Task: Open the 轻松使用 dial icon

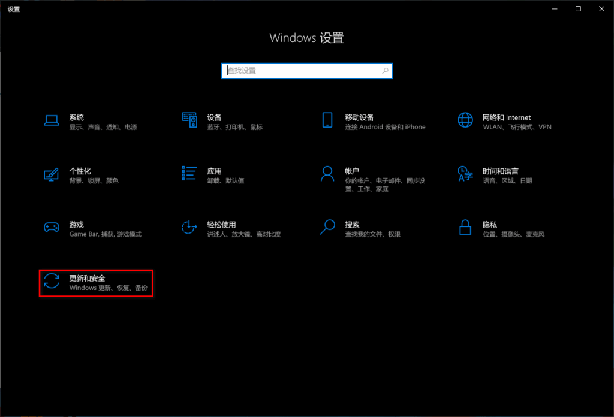Action: [189, 227]
